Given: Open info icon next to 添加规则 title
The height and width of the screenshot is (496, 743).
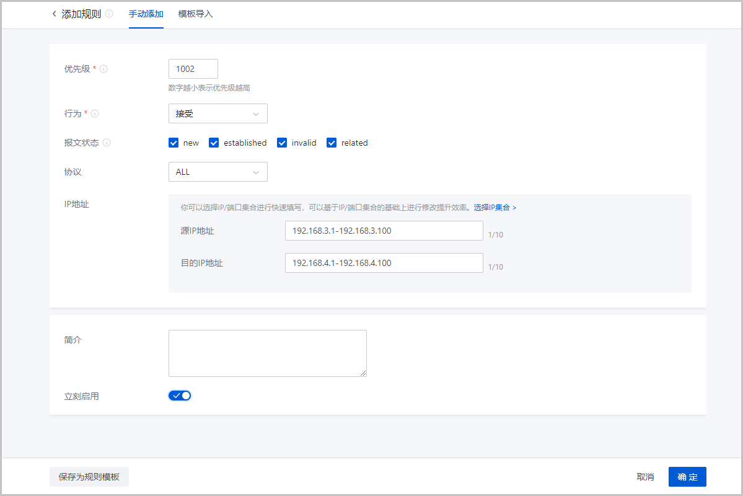Looking at the screenshot, I should point(109,14).
